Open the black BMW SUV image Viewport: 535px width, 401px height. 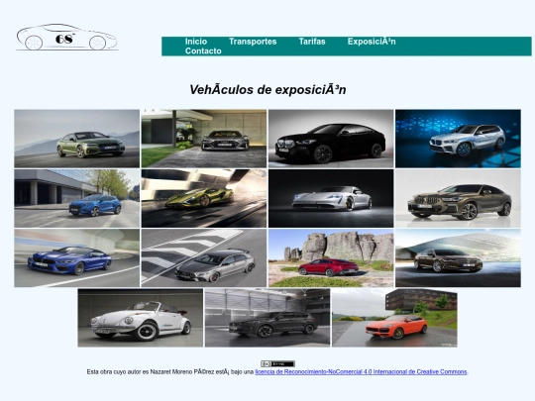coord(331,139)
